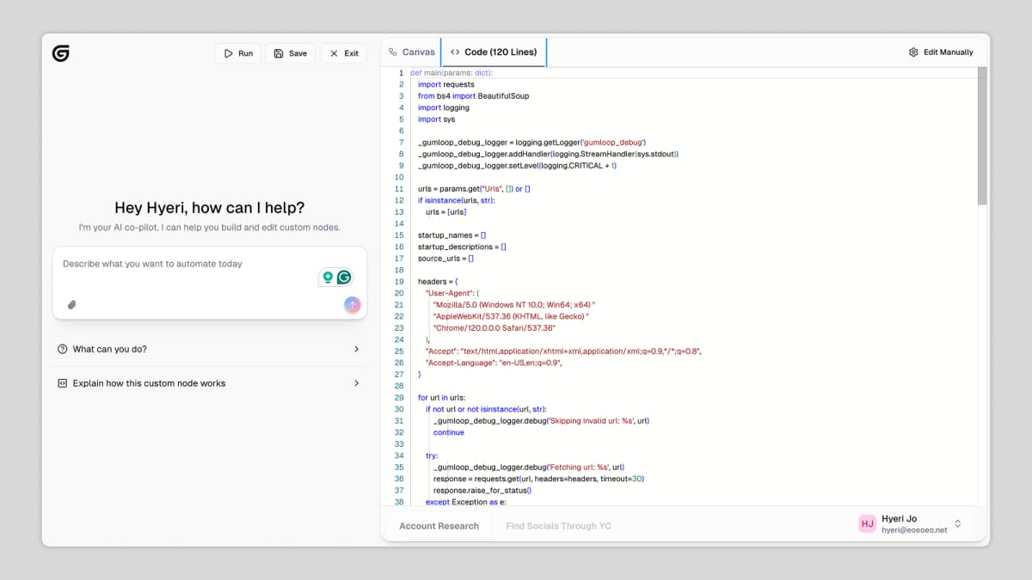Screen dimensions: 1032x580
Task: Click the gear icon beside Edit Manually
Action: 913,52
